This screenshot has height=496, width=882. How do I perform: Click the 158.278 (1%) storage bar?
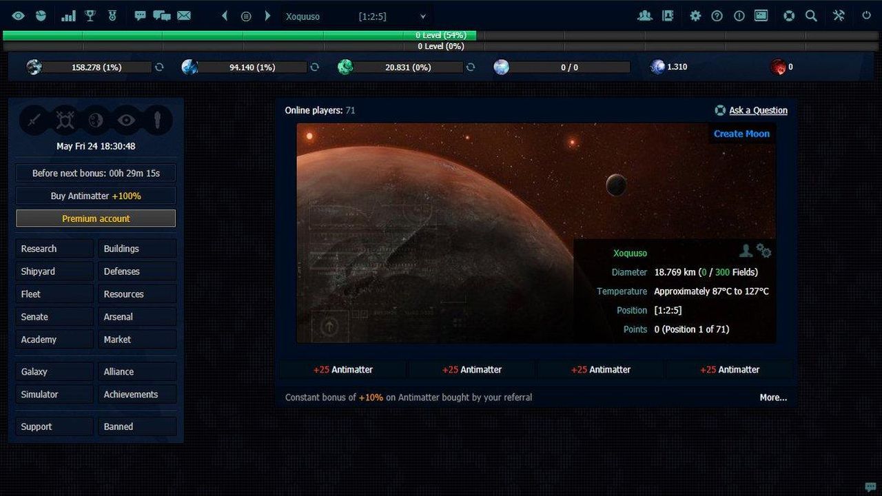pos(96,67)
